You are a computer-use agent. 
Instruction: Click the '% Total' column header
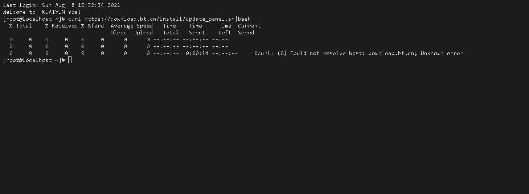point(21,26)
